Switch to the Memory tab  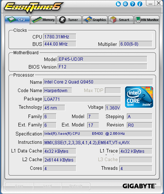[x=43, y=20]
